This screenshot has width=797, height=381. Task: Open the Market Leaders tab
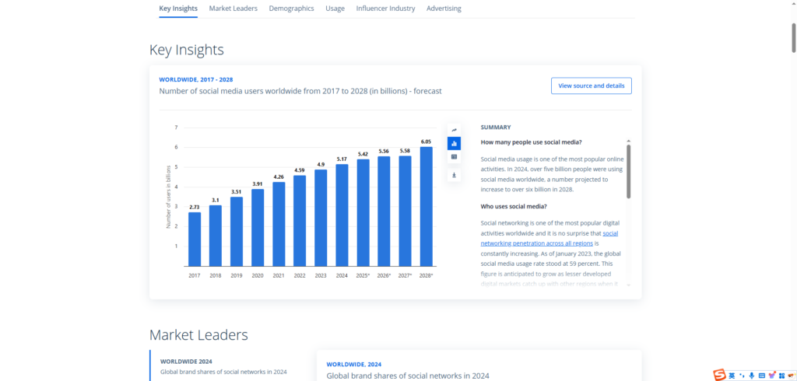233,9
